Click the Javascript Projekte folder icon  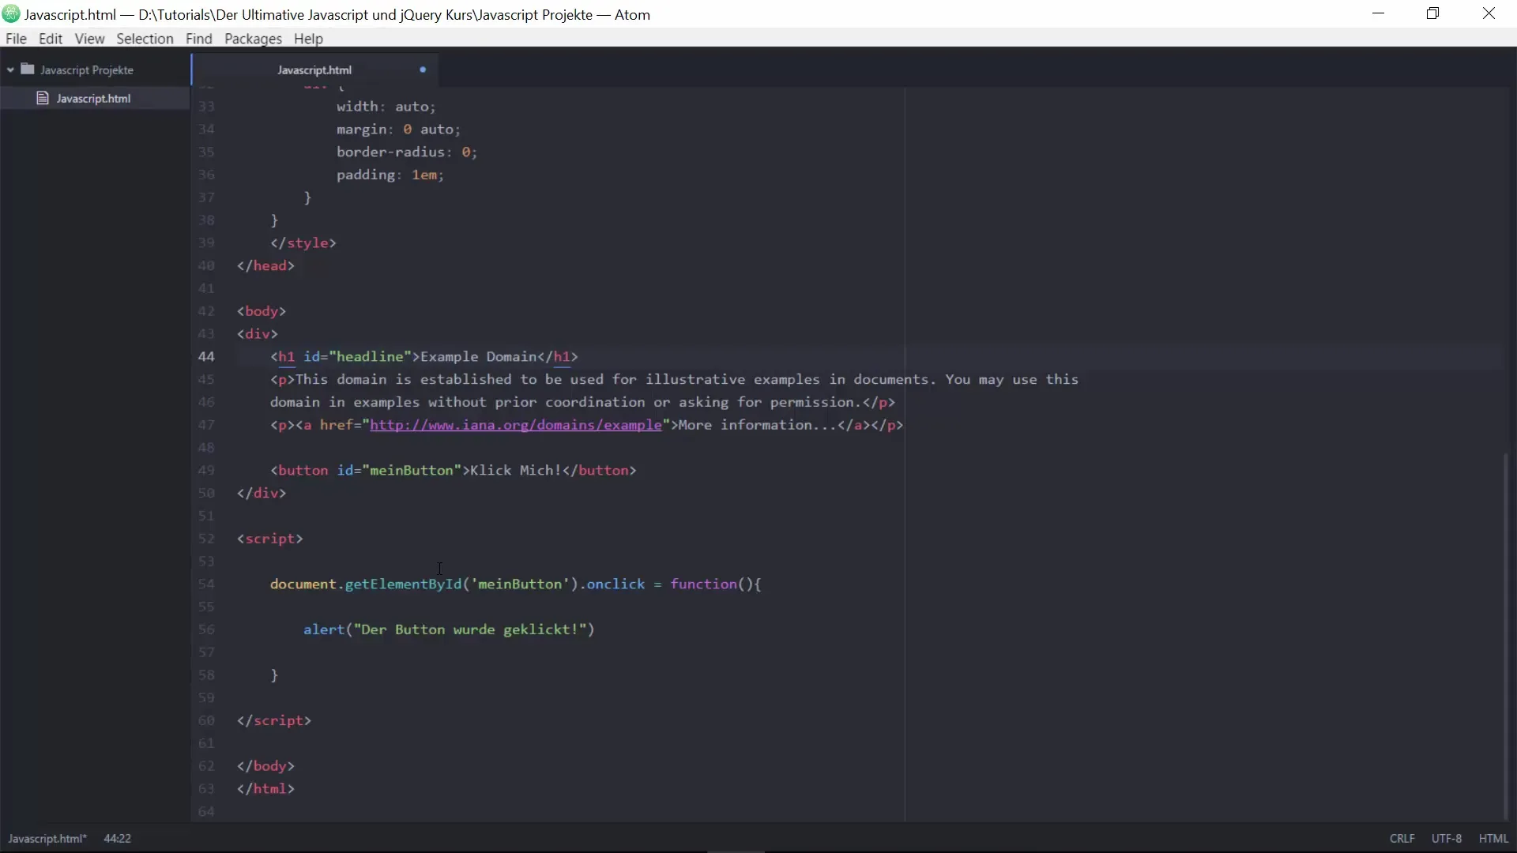[28, 70]
